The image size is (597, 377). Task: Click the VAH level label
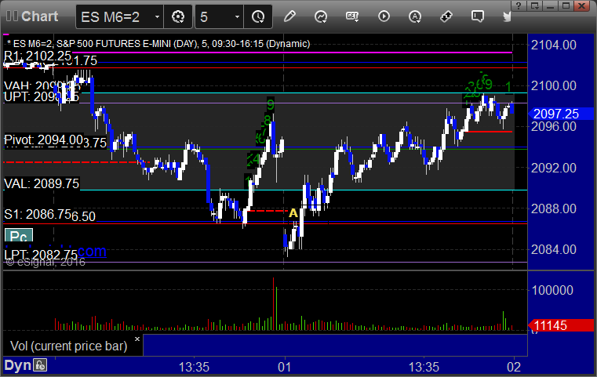coord(42,86)
